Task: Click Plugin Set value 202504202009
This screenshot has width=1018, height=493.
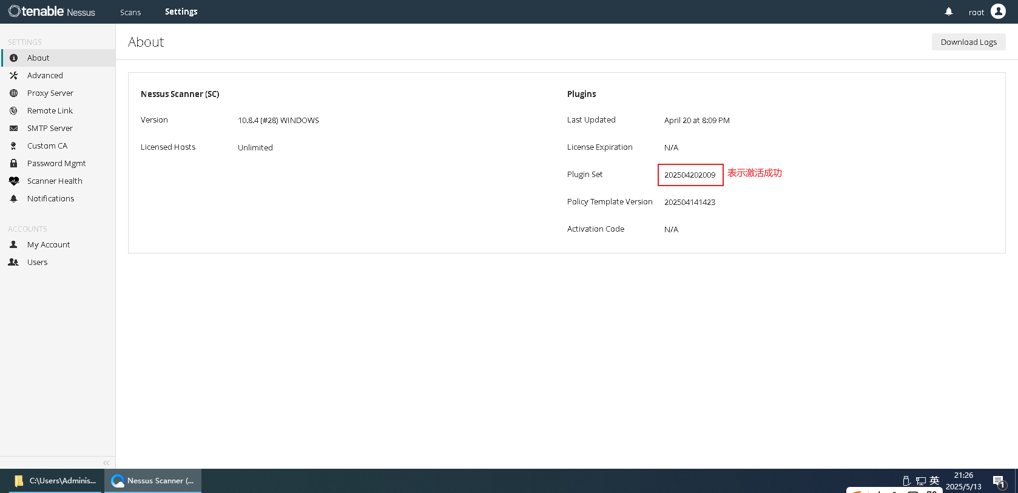Action: point(690,175)
